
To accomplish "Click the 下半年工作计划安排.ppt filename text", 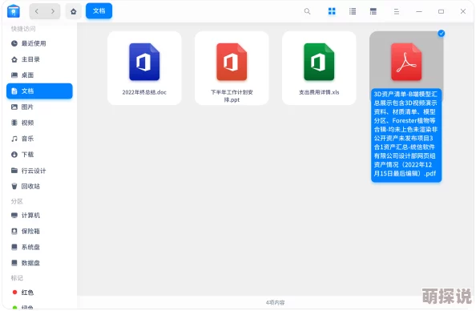I will click(x=232, y=96).
